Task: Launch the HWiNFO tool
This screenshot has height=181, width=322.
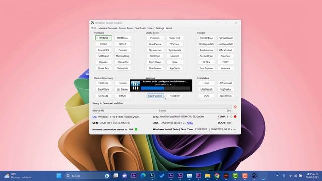Action: click(x=103, y=38)
